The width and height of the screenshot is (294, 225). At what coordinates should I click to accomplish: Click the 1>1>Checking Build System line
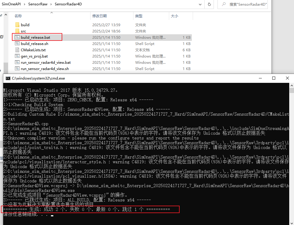[33, 105]
